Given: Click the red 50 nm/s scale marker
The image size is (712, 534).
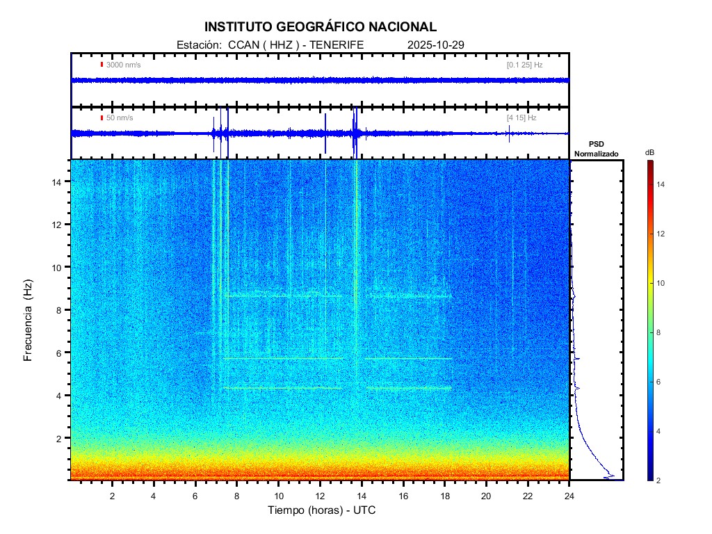Looking at the screenshot, I should (102, 118).
